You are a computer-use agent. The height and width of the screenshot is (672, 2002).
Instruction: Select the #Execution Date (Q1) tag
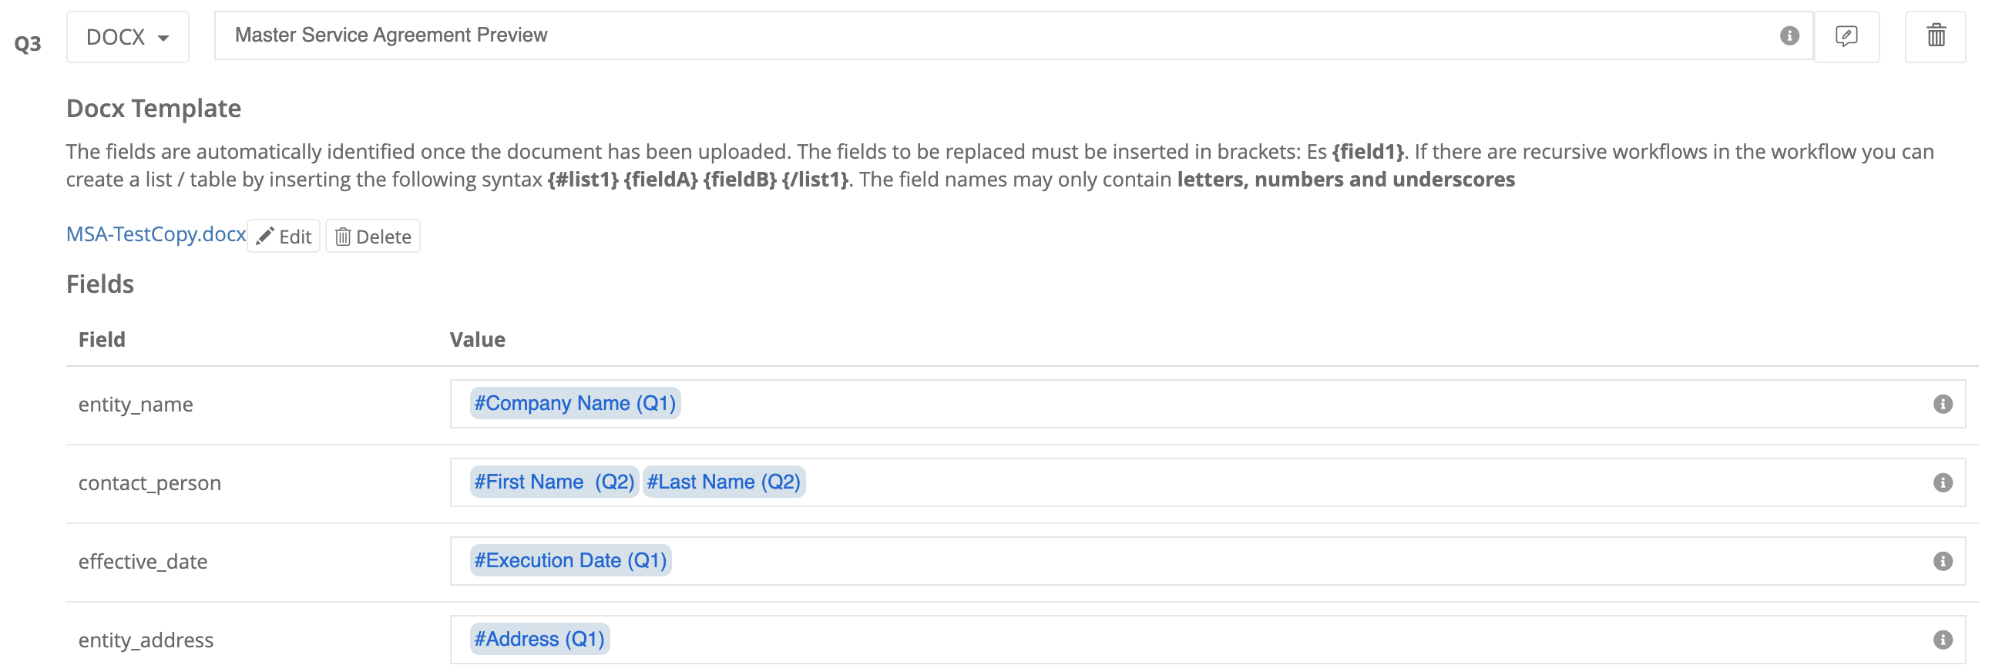570,560
